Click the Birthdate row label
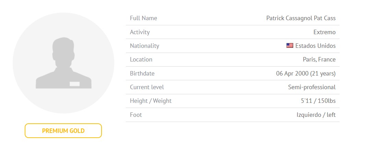The height and width of the screenshot is (151, 365). 142,73
